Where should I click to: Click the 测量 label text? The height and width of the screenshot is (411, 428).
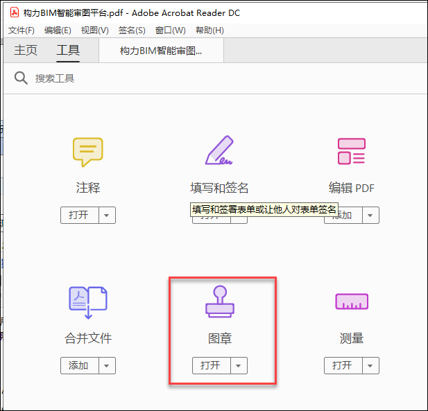point(352,338)
